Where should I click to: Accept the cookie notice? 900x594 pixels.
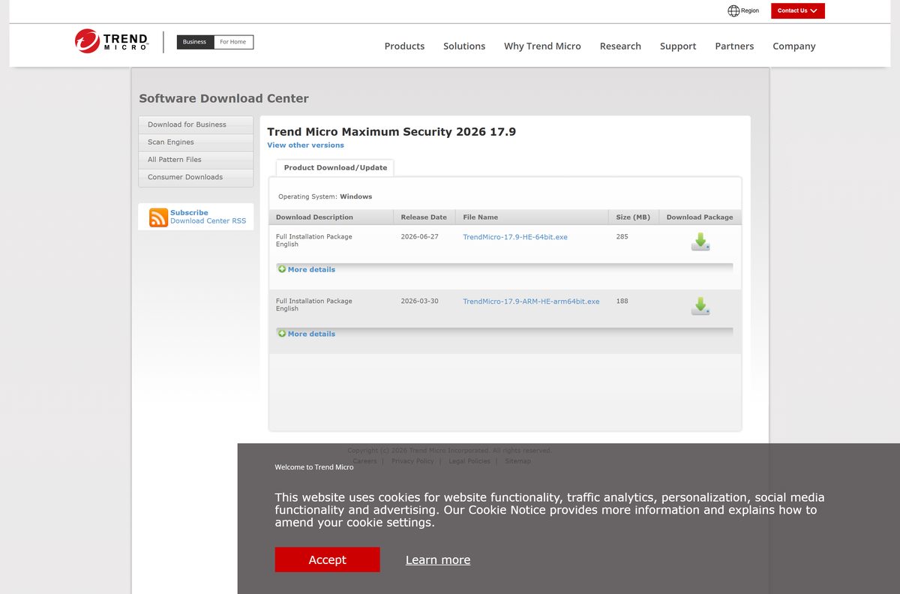(327, 559)
